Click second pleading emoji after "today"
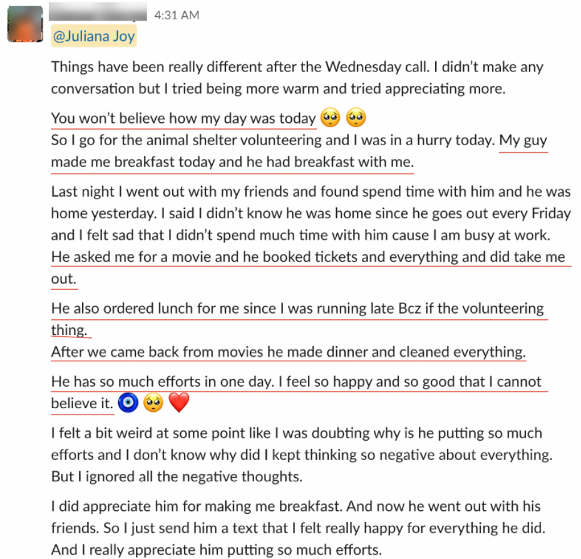581x559 pixels. [x=356, y=118]
